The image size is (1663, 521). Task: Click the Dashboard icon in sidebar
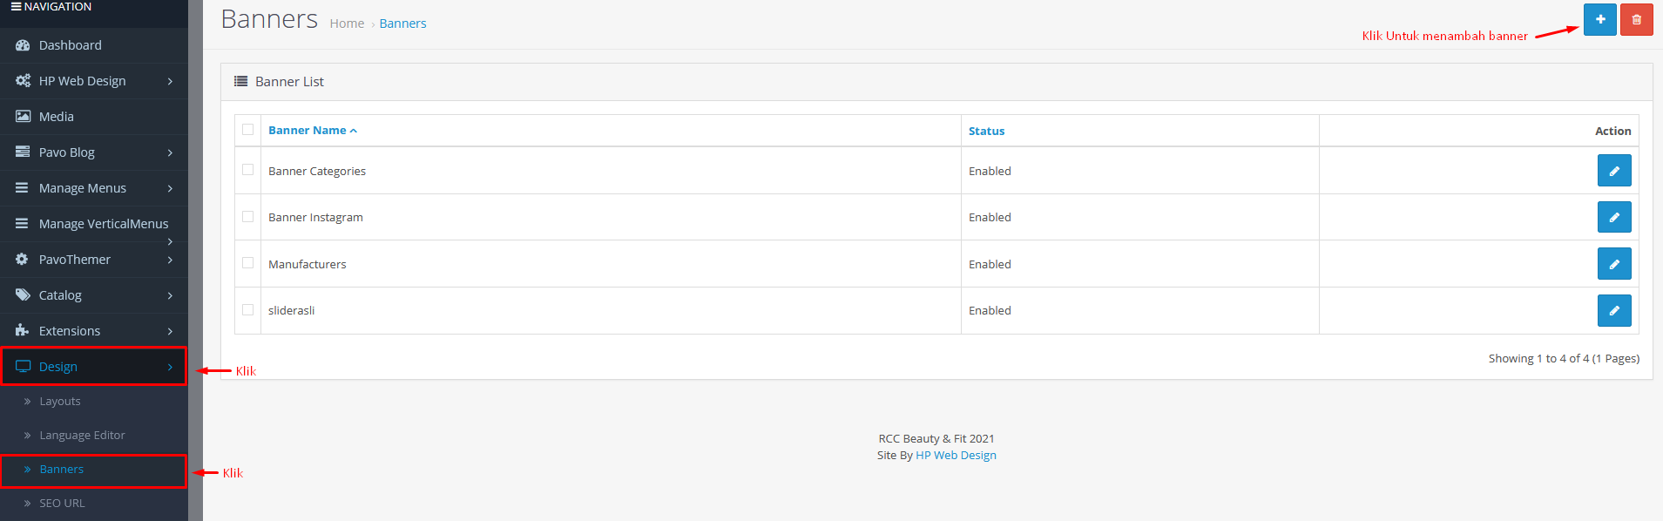pyautogui.click(x=23, y=45)
